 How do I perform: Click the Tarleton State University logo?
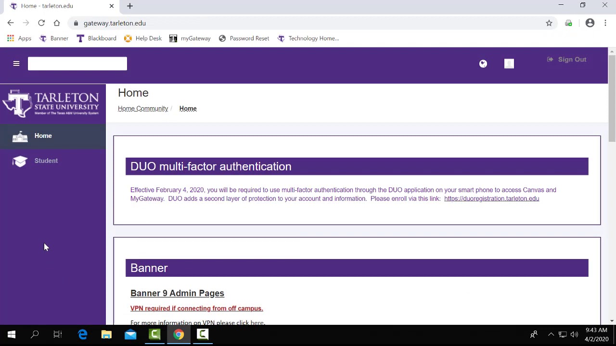(x=51, y=103)
